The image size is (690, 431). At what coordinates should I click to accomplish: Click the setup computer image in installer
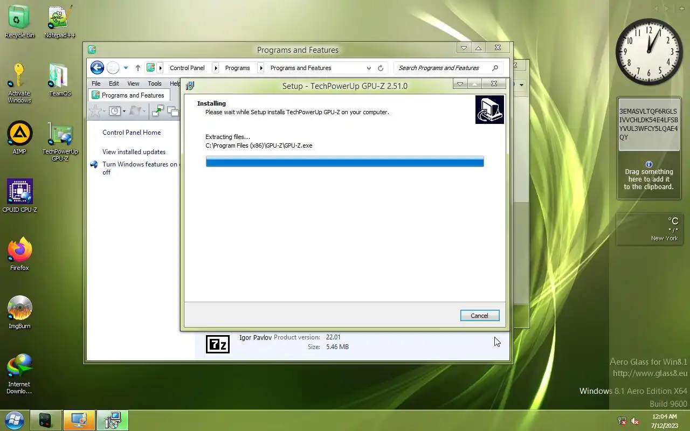[489, 110]
